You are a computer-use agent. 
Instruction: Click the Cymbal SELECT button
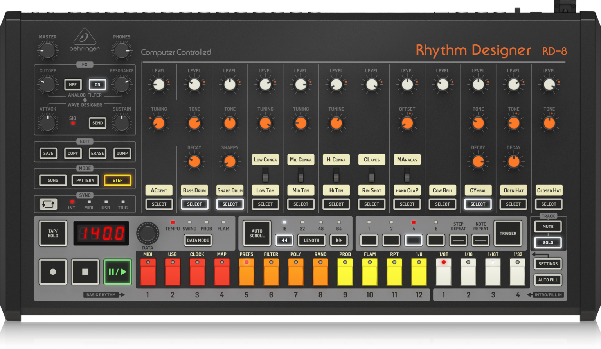point(478,204)
